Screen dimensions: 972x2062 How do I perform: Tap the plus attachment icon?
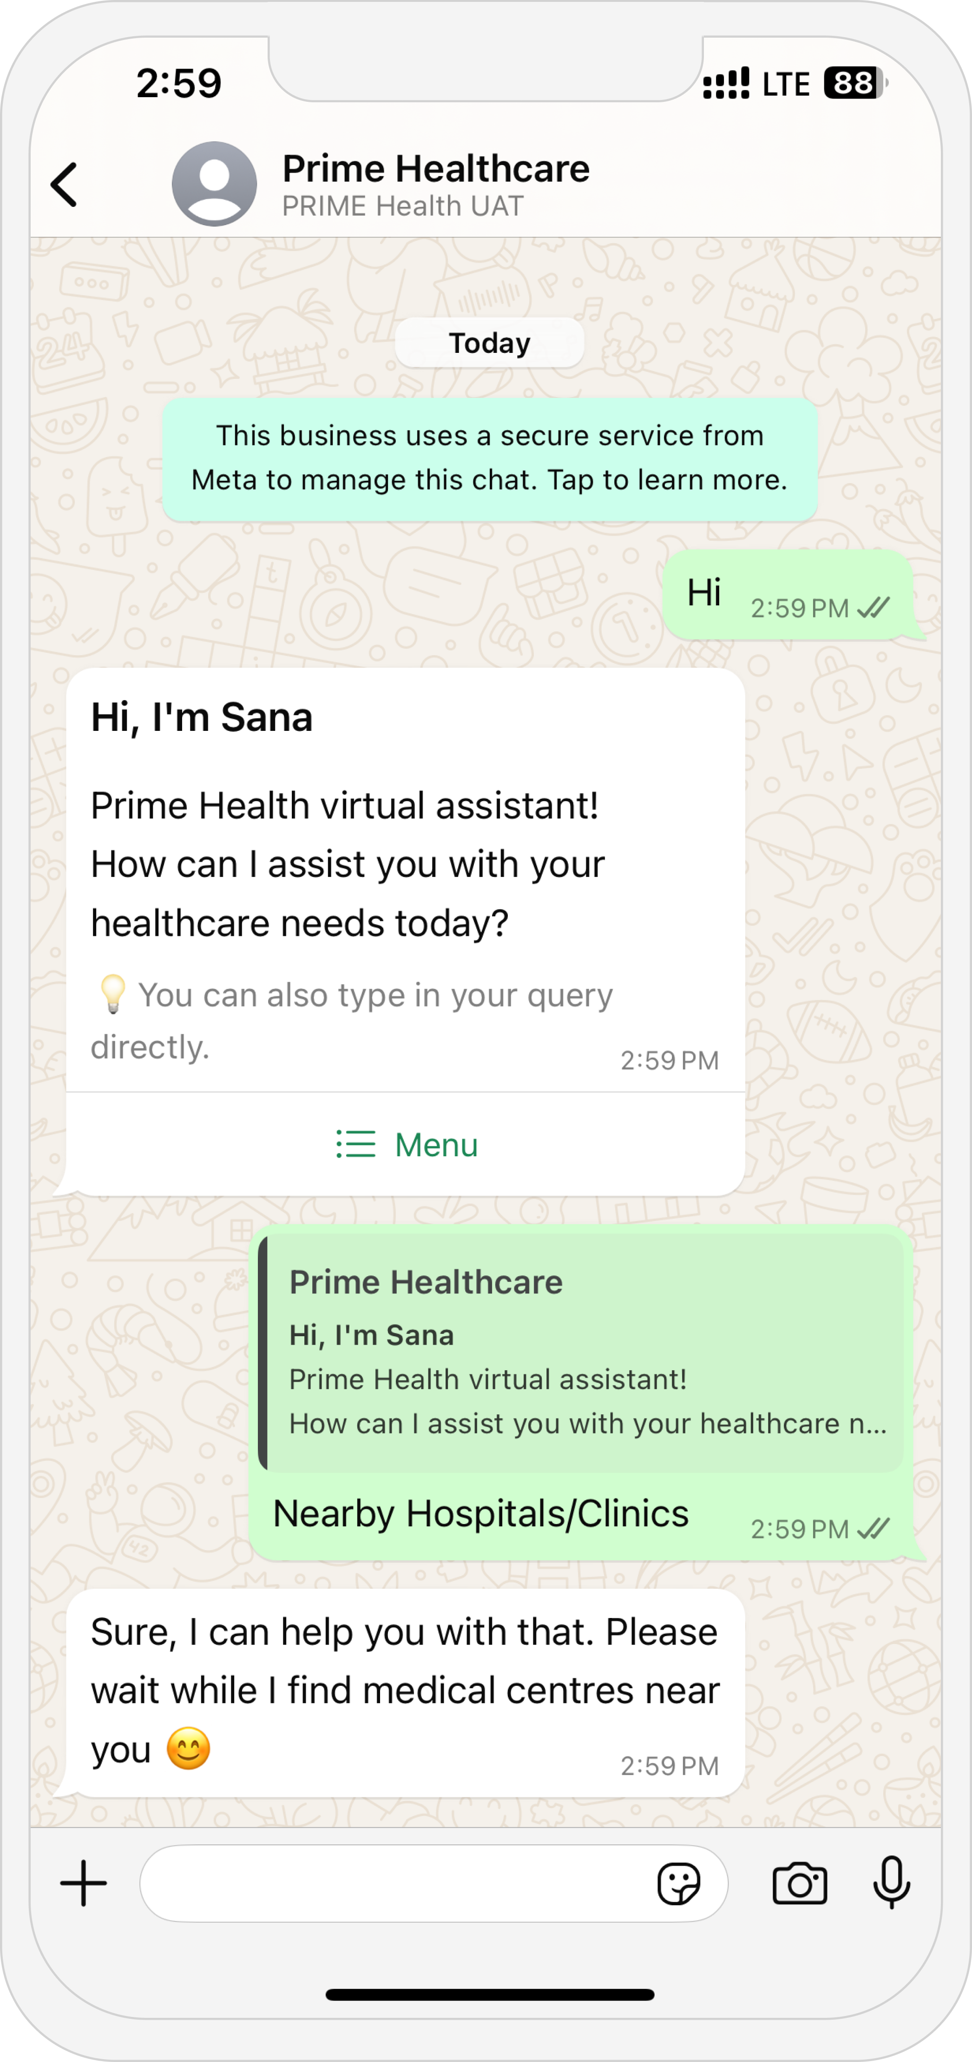(83, 1883)
